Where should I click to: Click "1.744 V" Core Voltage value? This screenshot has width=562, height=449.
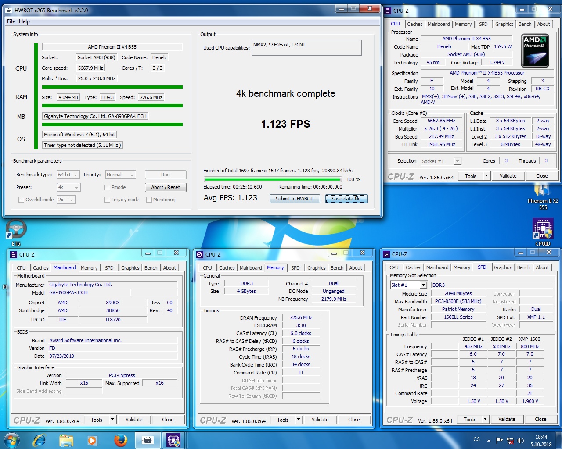coord(497,63)
